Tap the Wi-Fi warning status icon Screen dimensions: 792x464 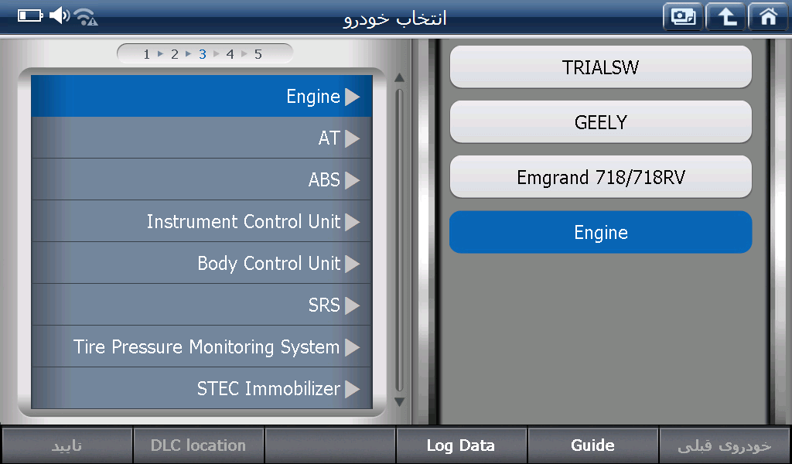tap(86, 16)
